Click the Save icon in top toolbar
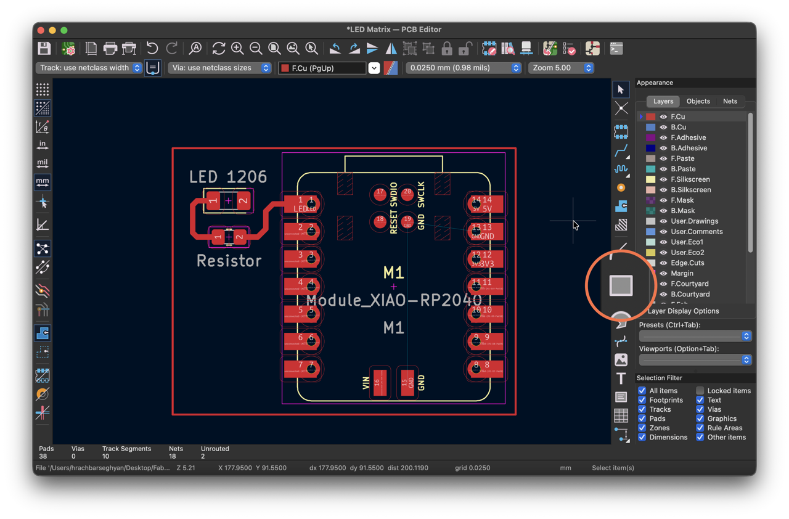 point(44,48)
